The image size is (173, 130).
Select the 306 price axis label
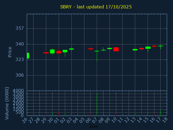pos(20,75)
